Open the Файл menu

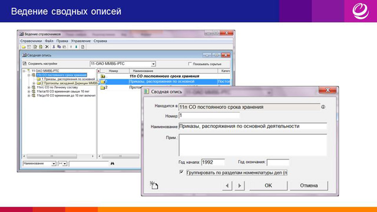tap(49, 41)
